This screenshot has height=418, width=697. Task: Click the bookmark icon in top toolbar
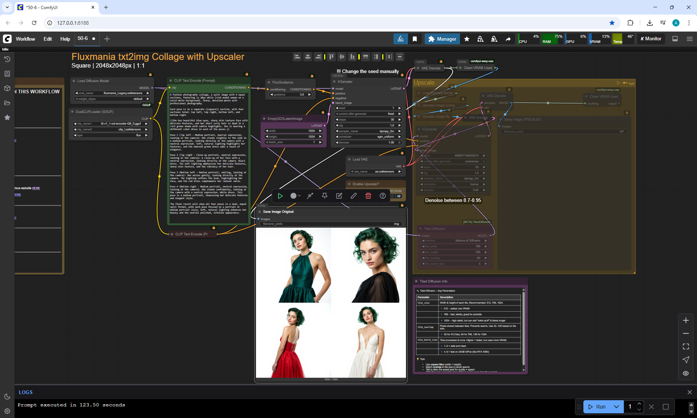click(415, 39)
